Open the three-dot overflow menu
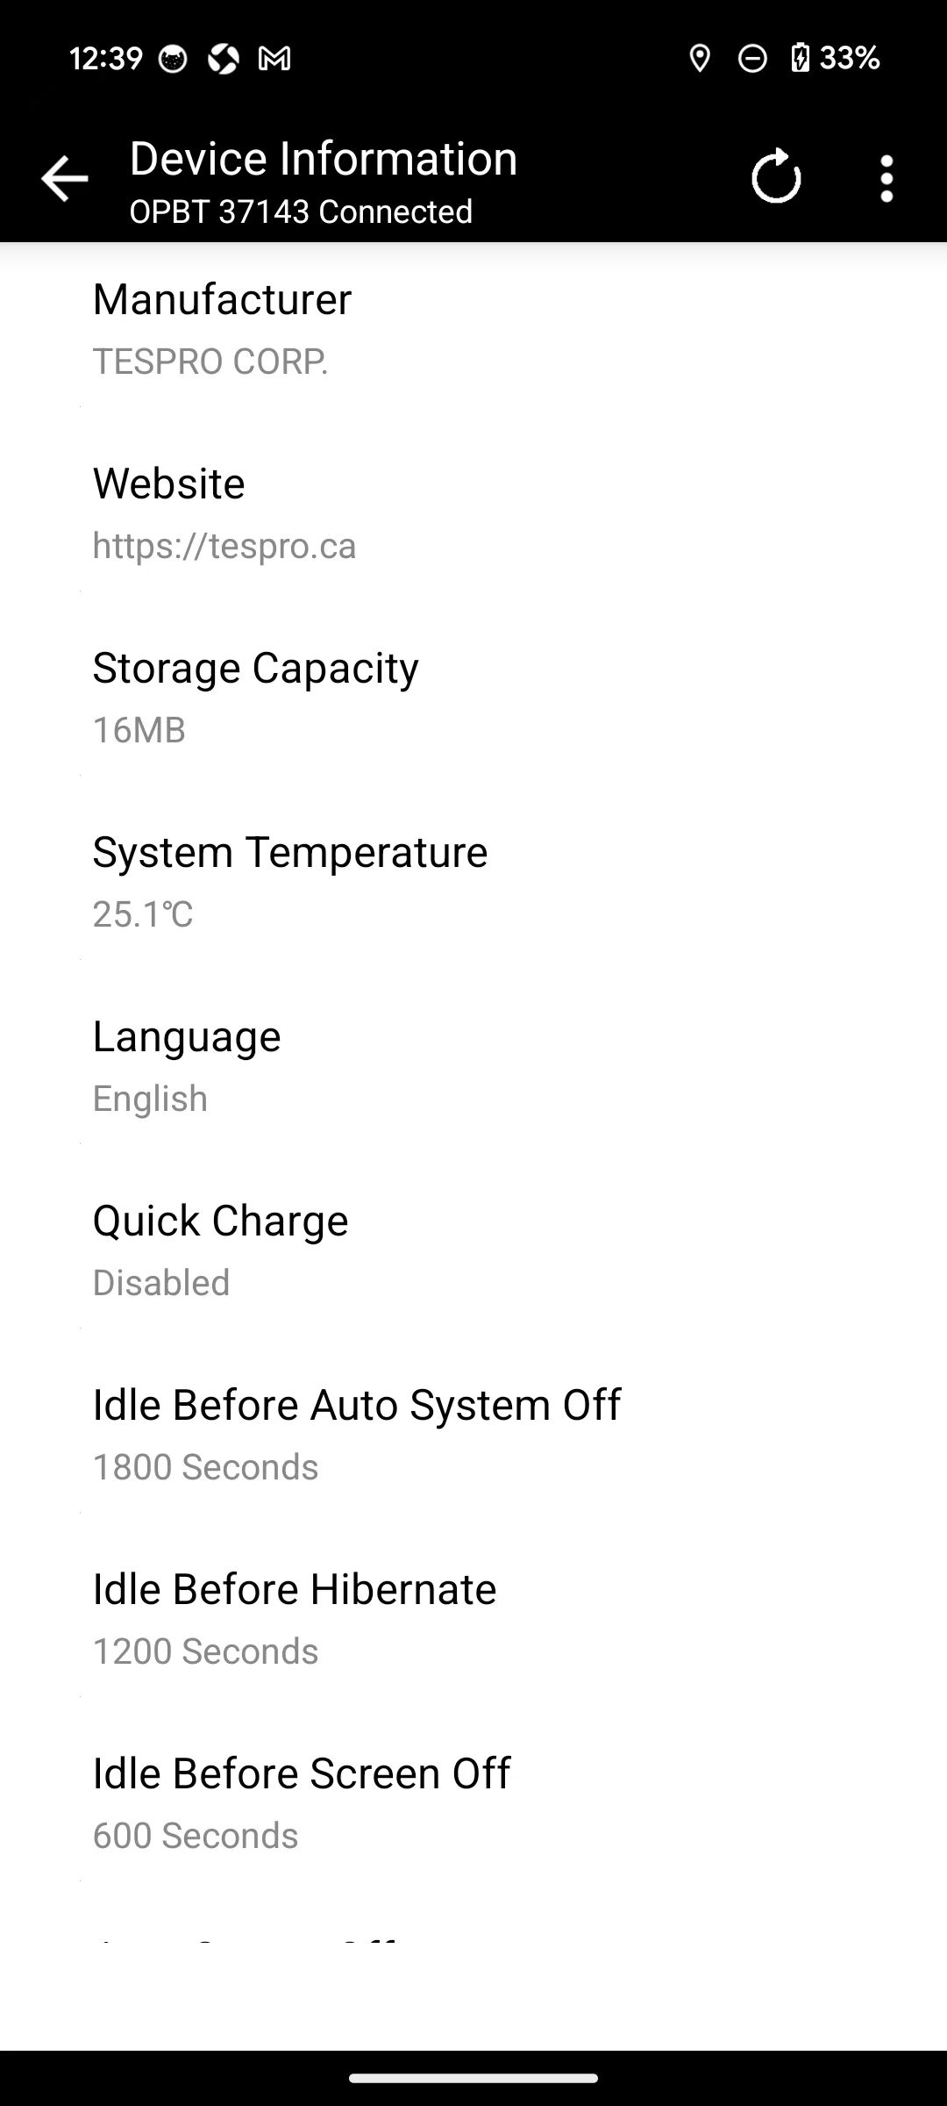 click(886, 179)
